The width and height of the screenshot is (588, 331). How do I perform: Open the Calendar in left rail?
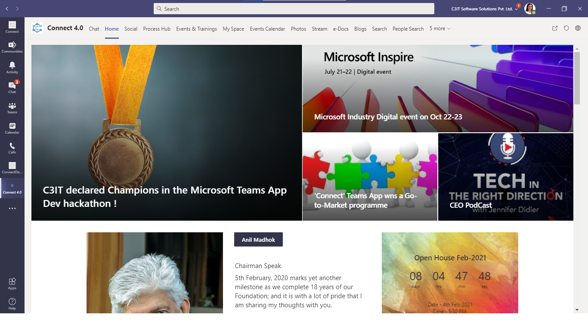(12, 128)
